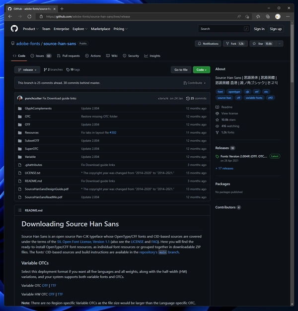This screenshot has height=311, width=298.
Task: Click the browser profile avatar
Action: click(278, 16)
